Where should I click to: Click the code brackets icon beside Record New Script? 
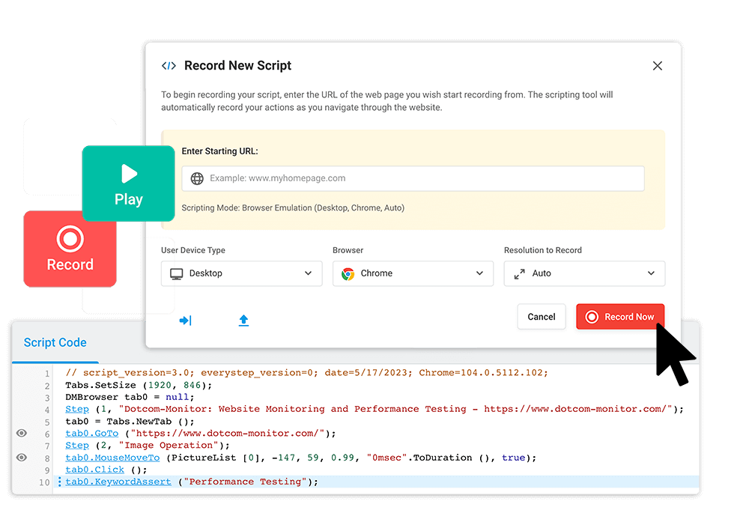(169, 65)
